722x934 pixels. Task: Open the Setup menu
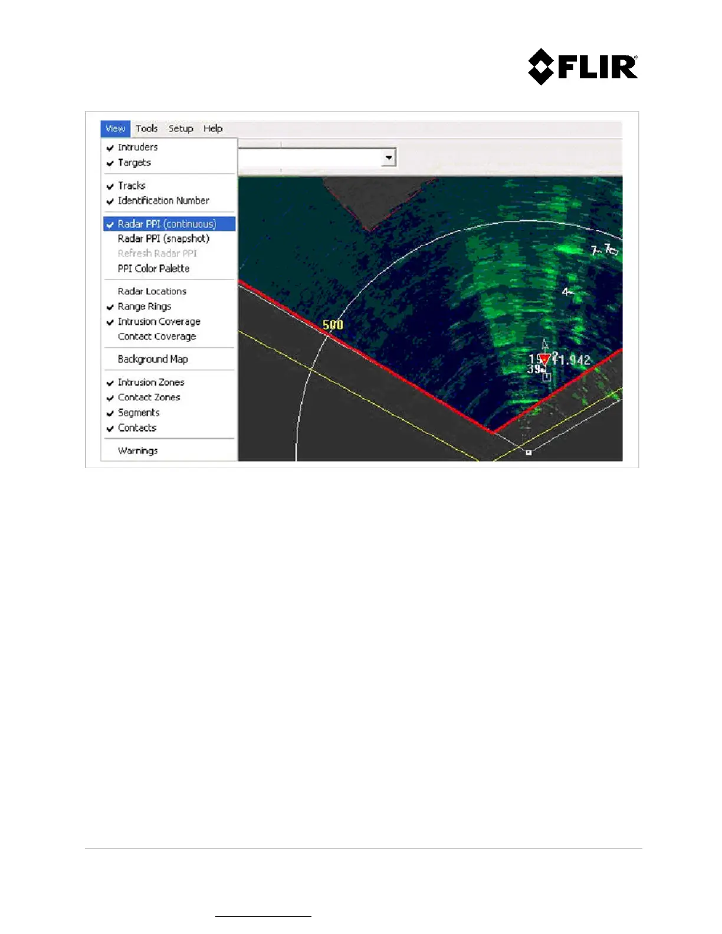180,129
